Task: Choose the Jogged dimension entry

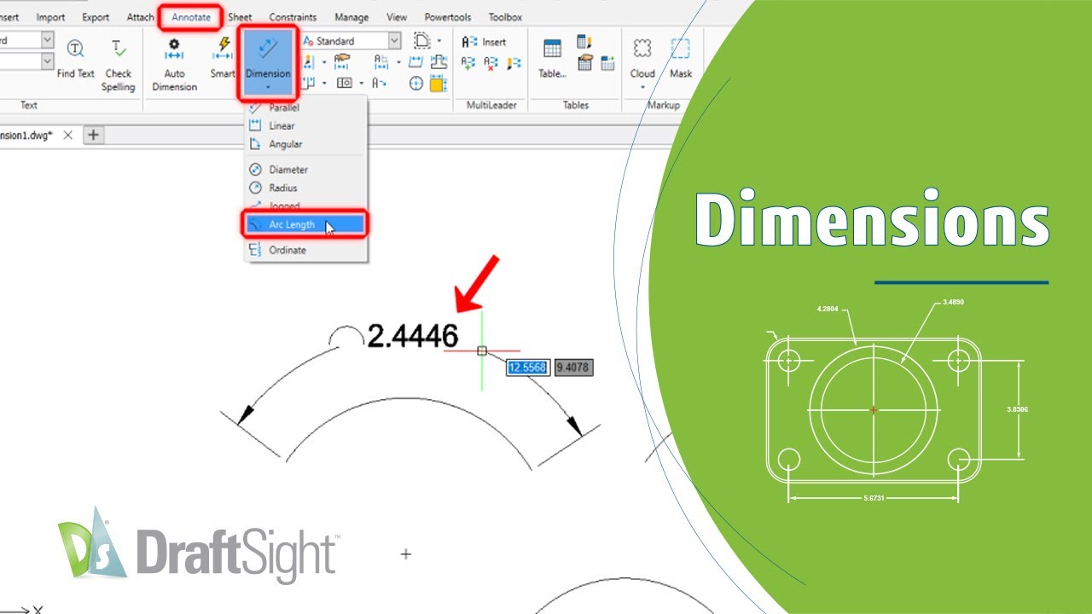Action: pyautogui.click(x=284, y=206)
